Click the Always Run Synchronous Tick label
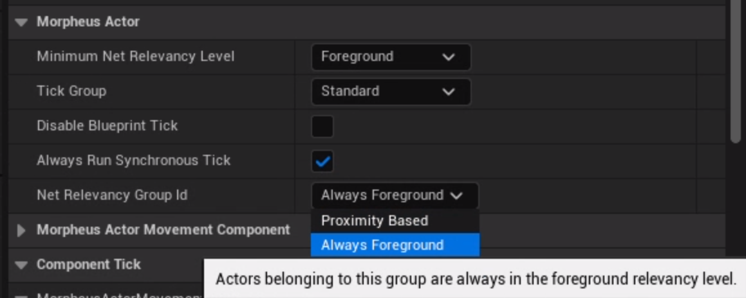This screenshot has width=746, height=298. point(133,161)
